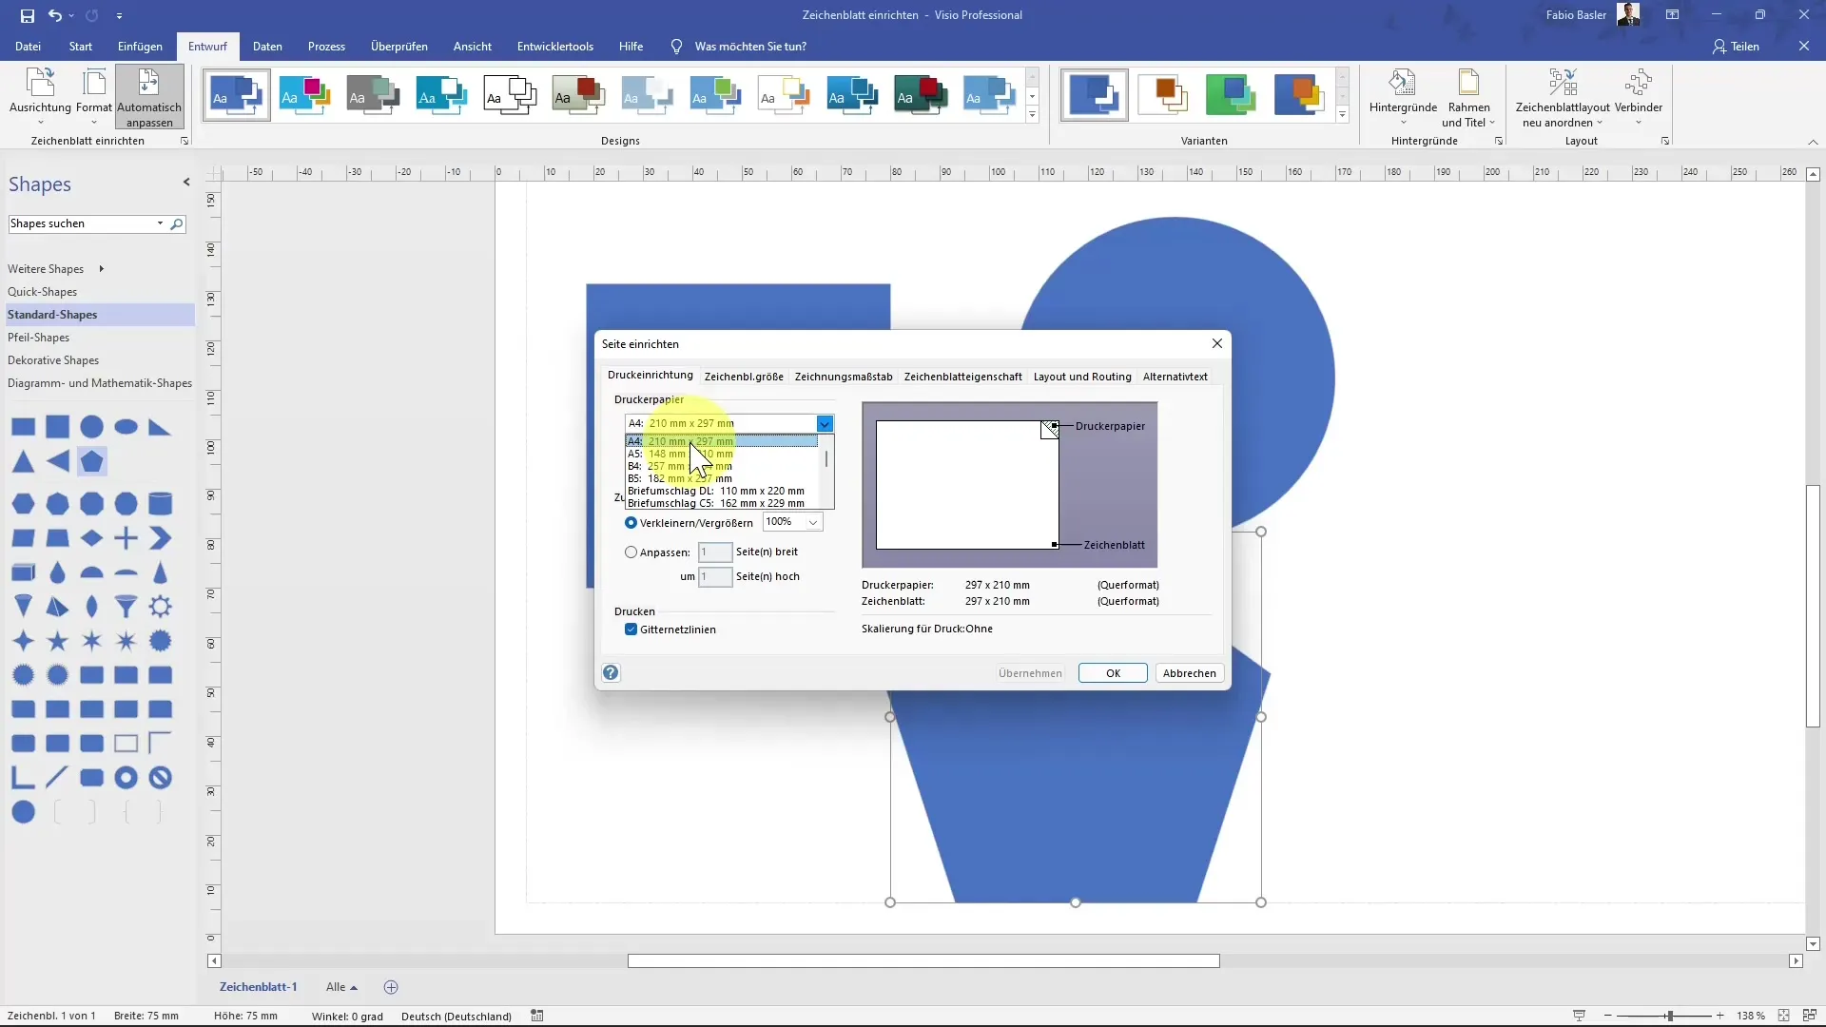Select the Anpassen radio button
This screenshot has height=1027, width=1826.
[x=631, y=552]
